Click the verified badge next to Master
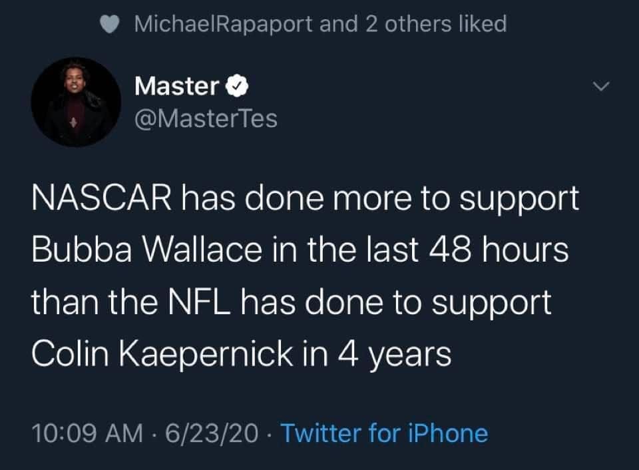 point(238,86)
